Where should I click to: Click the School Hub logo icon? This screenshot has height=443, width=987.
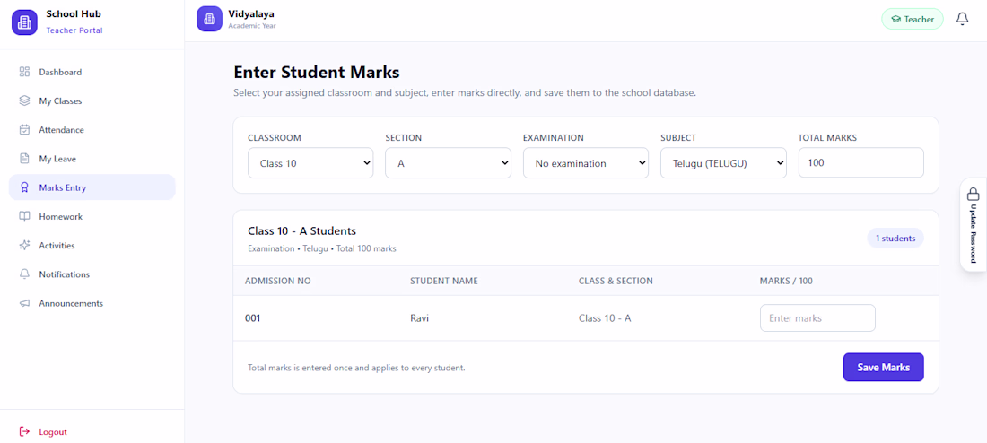tap(24, 22)
